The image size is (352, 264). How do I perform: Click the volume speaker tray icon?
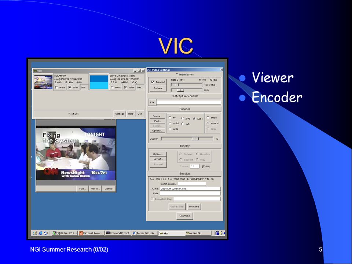(x=221, y=233)
